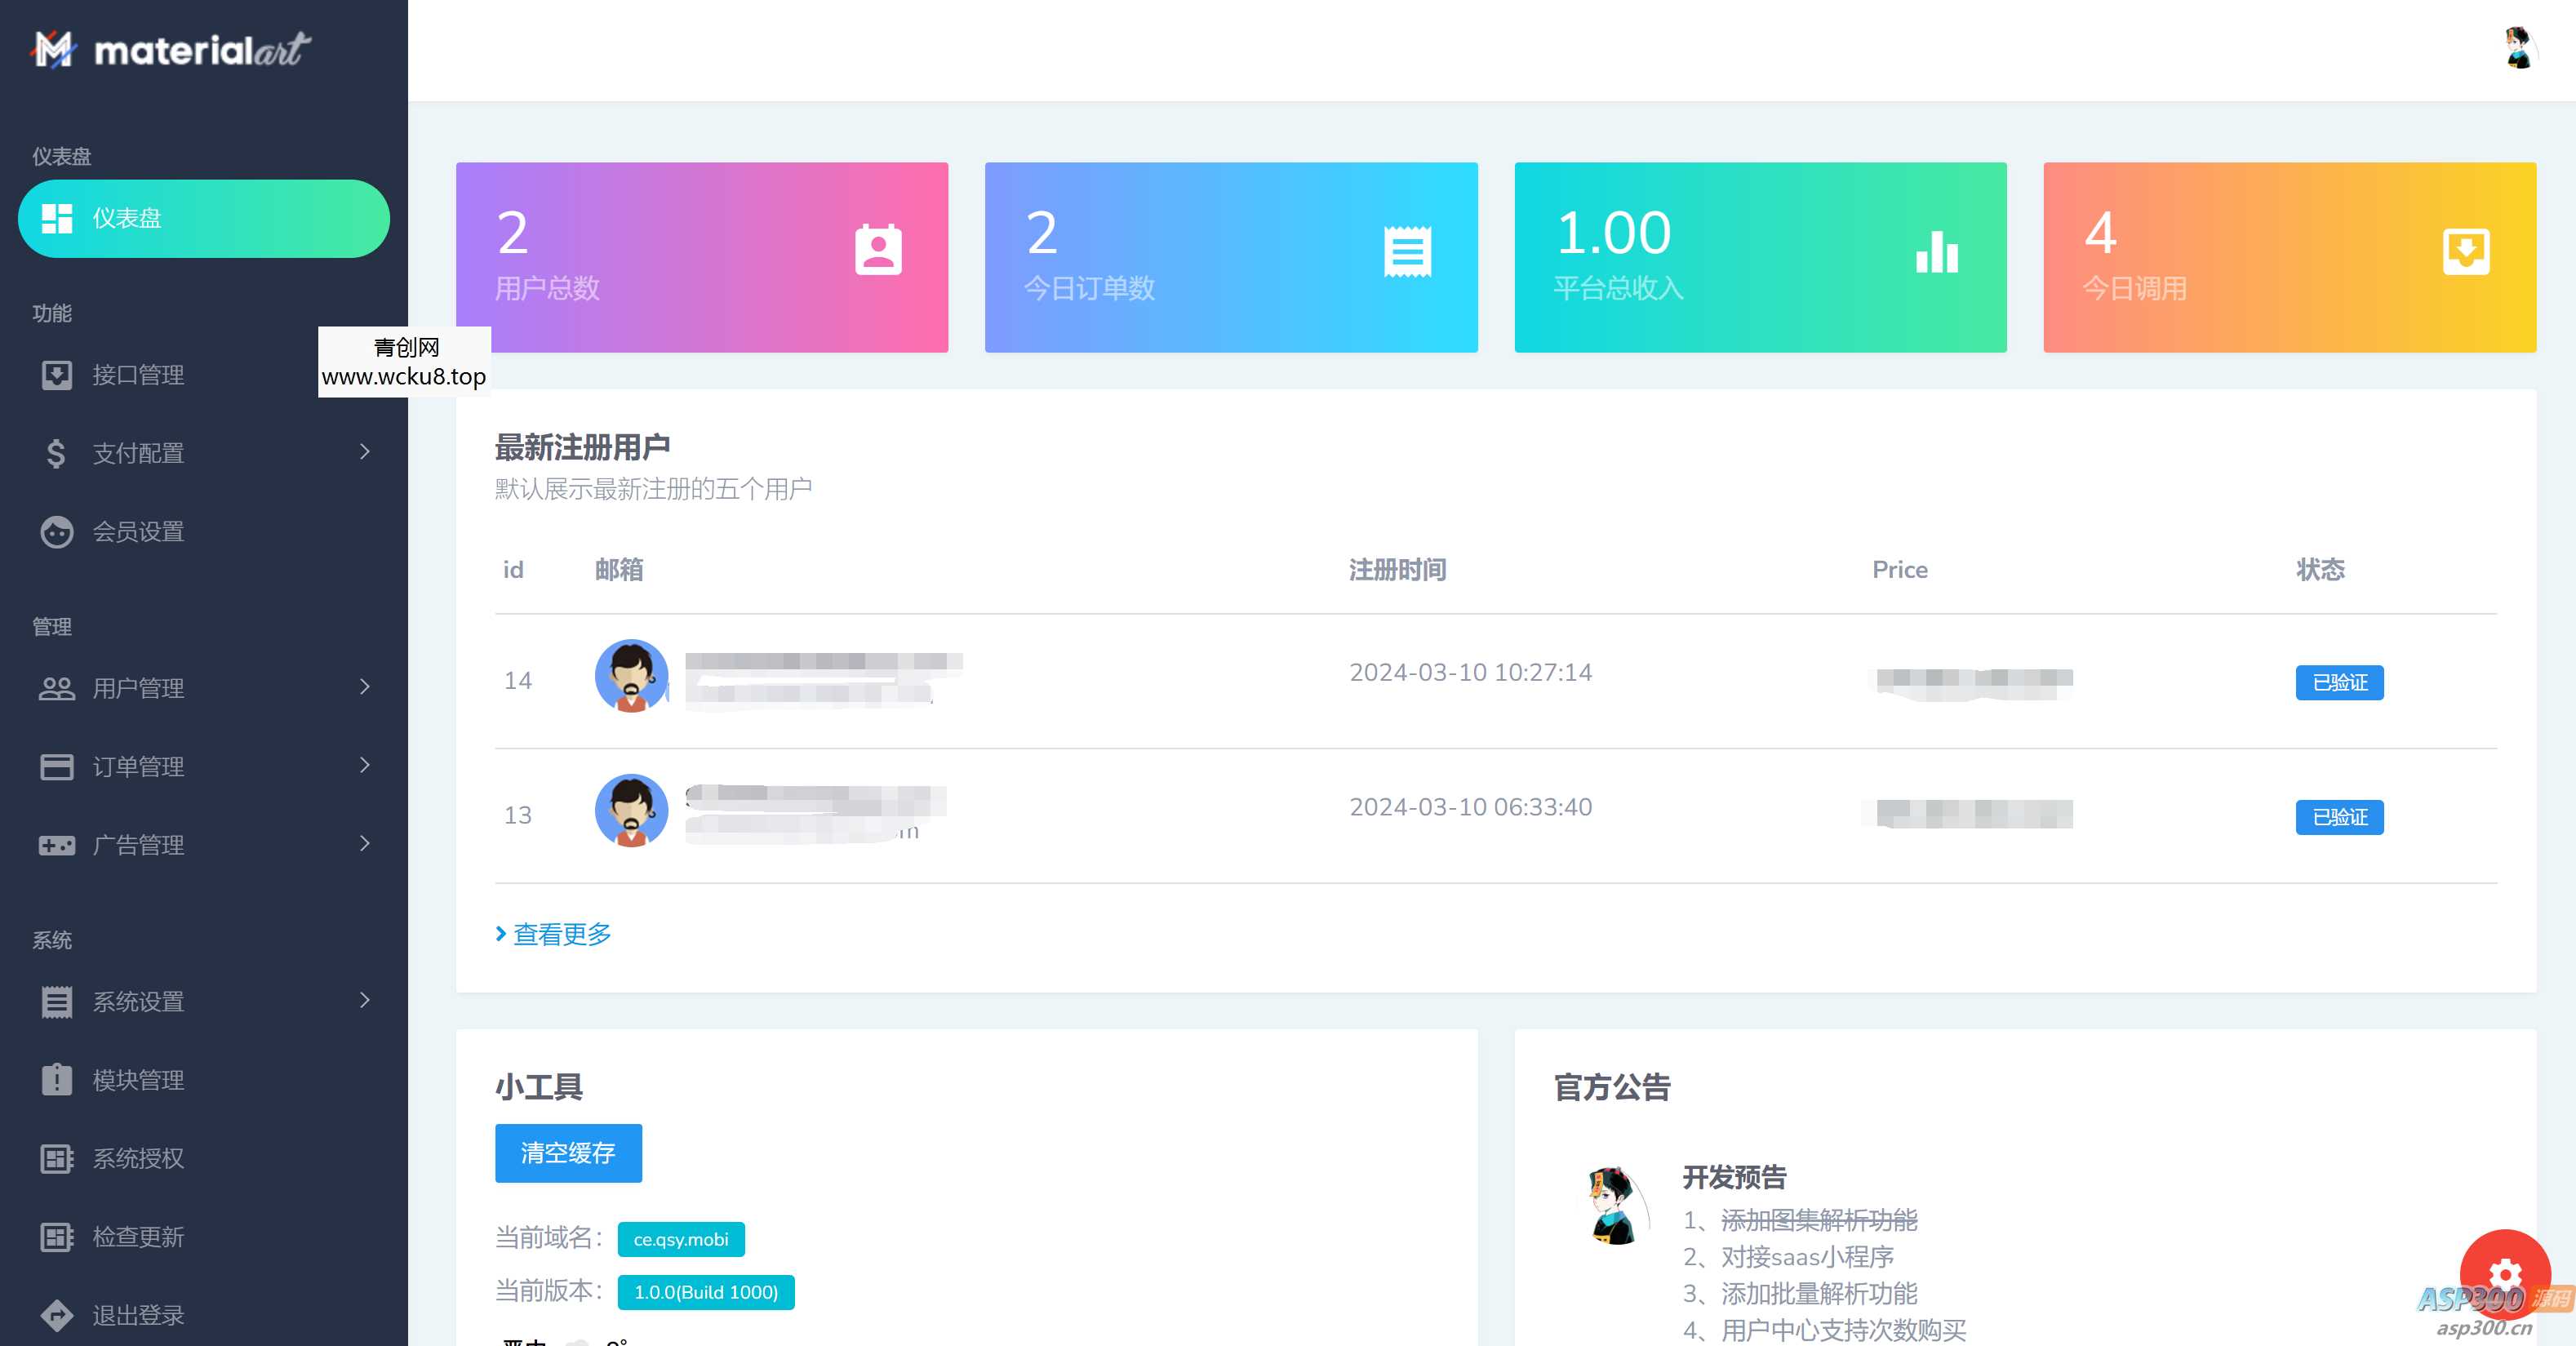Click the 已验证 badge for user 14
2576x1346 pixels.
point(2339,682)
